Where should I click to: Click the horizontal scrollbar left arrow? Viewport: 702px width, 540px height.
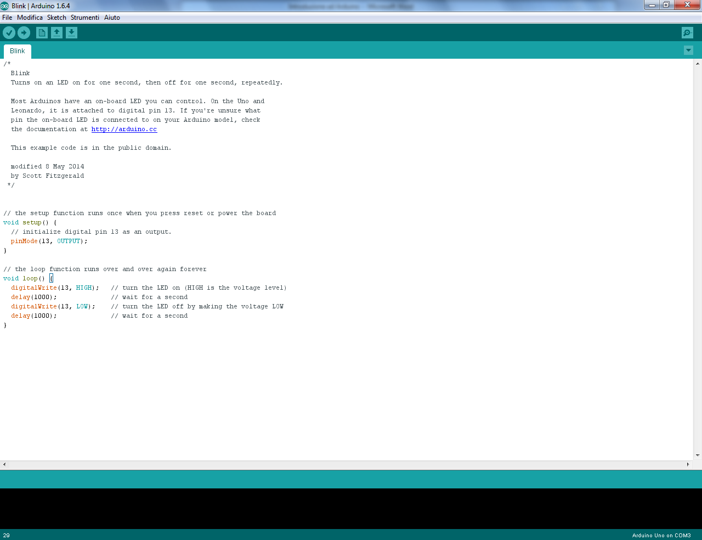[x=4, y=464]
